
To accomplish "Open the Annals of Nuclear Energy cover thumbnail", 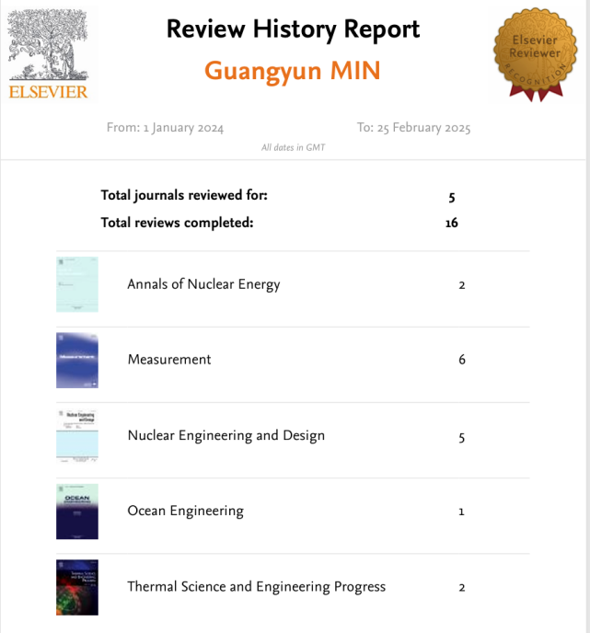I will click(76, 284).
